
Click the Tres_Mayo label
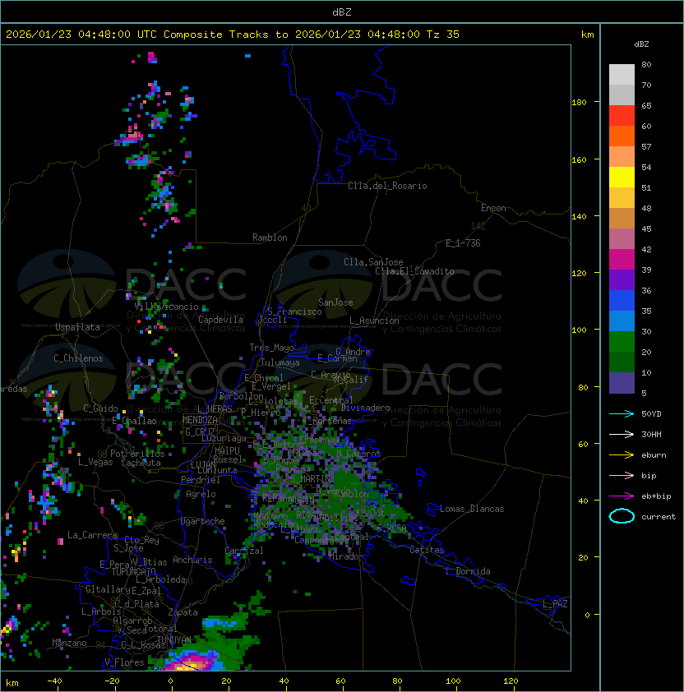coord(271,348)
